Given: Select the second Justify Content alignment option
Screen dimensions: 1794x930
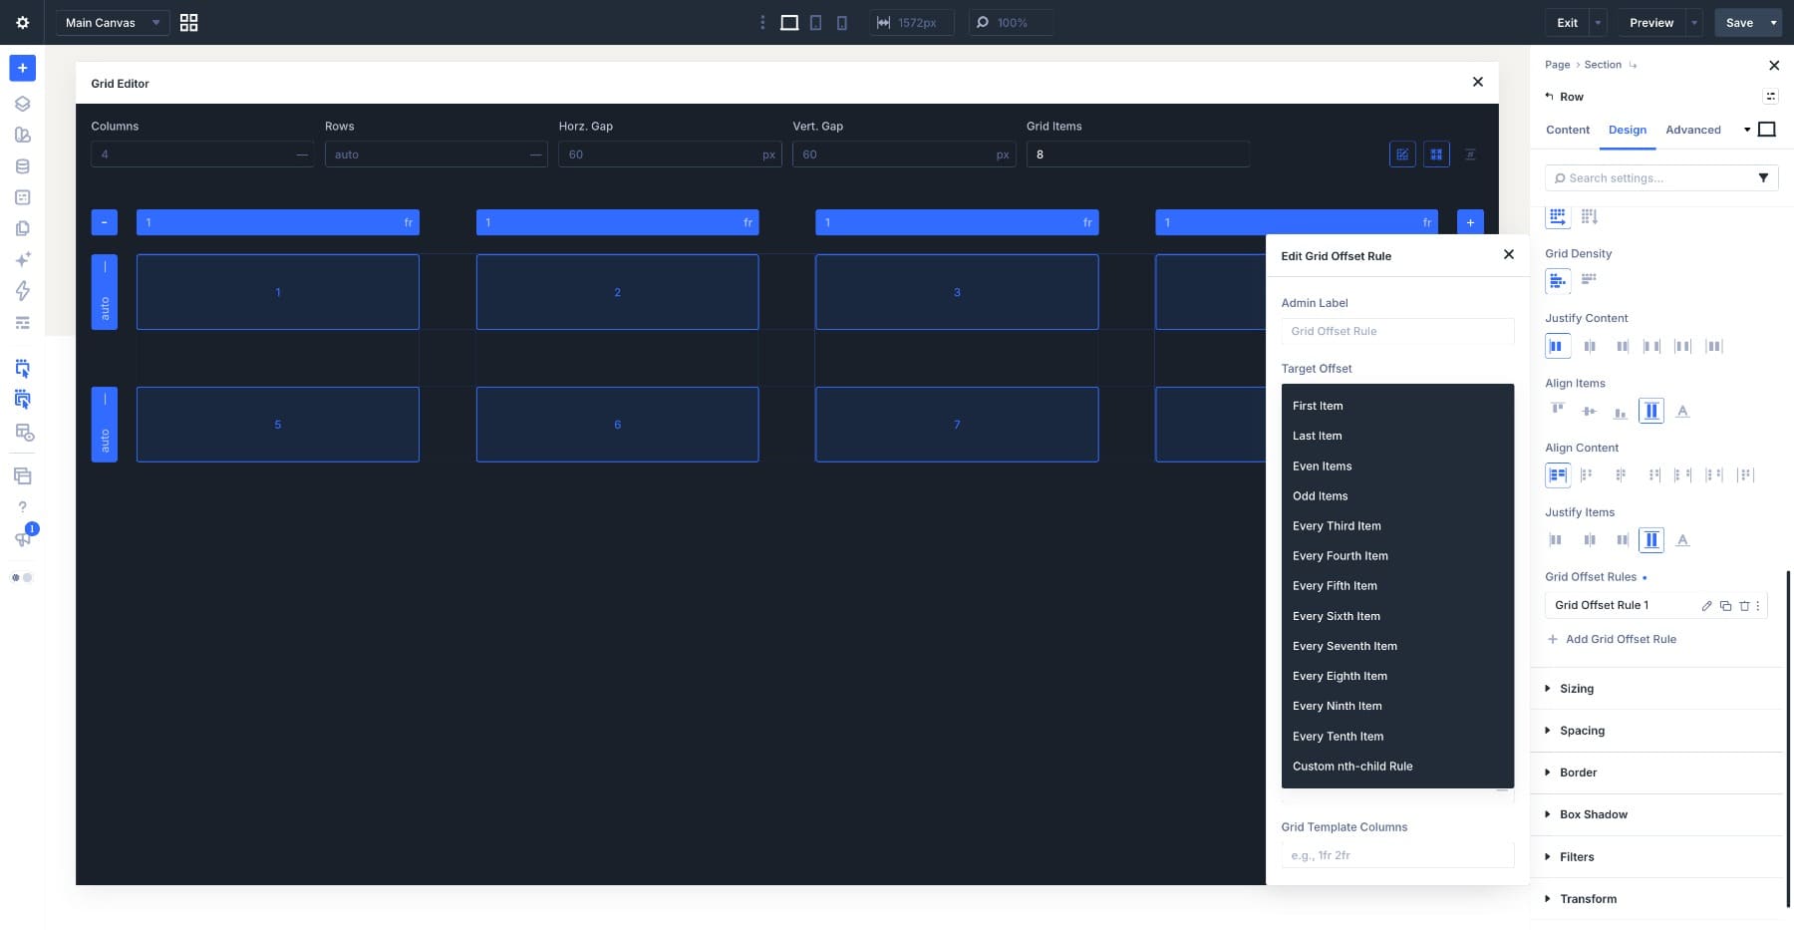Looking at the screenshot, I should (1590, 346).
